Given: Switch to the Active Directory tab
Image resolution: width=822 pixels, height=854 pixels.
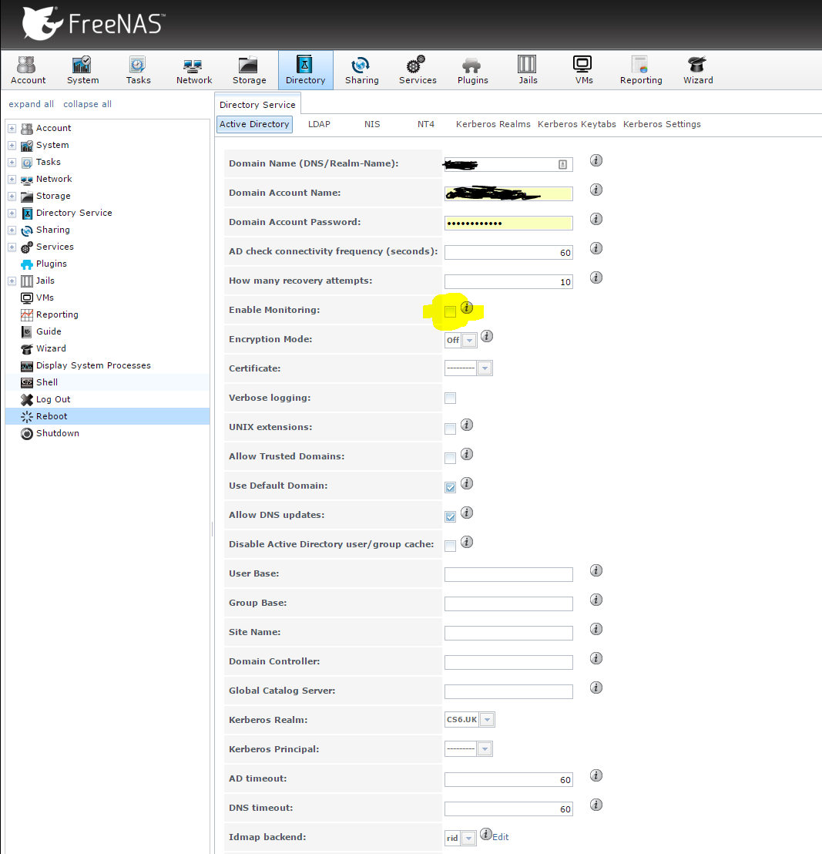Looking at the screenshot, I should [254, 124].
